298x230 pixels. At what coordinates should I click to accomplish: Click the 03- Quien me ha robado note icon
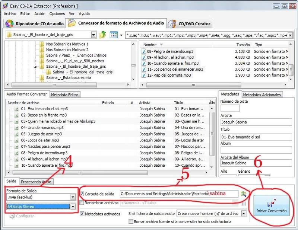tap(17, 122)
